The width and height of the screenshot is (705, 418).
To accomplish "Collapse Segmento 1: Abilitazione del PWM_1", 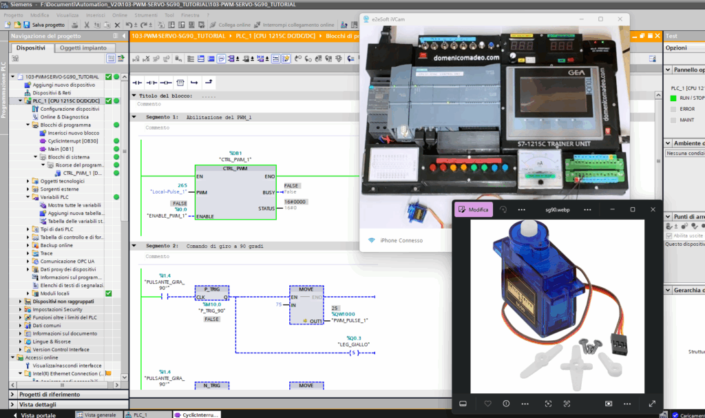I will tap(134, 117).
